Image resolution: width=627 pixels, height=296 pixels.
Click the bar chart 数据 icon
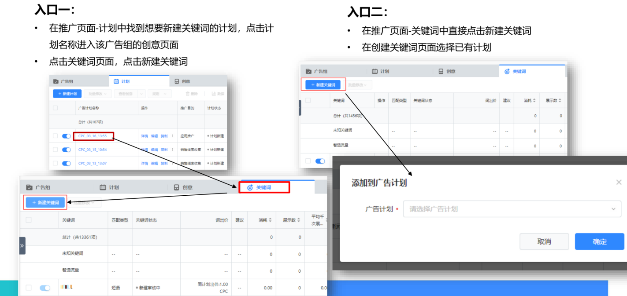[214, 94]
